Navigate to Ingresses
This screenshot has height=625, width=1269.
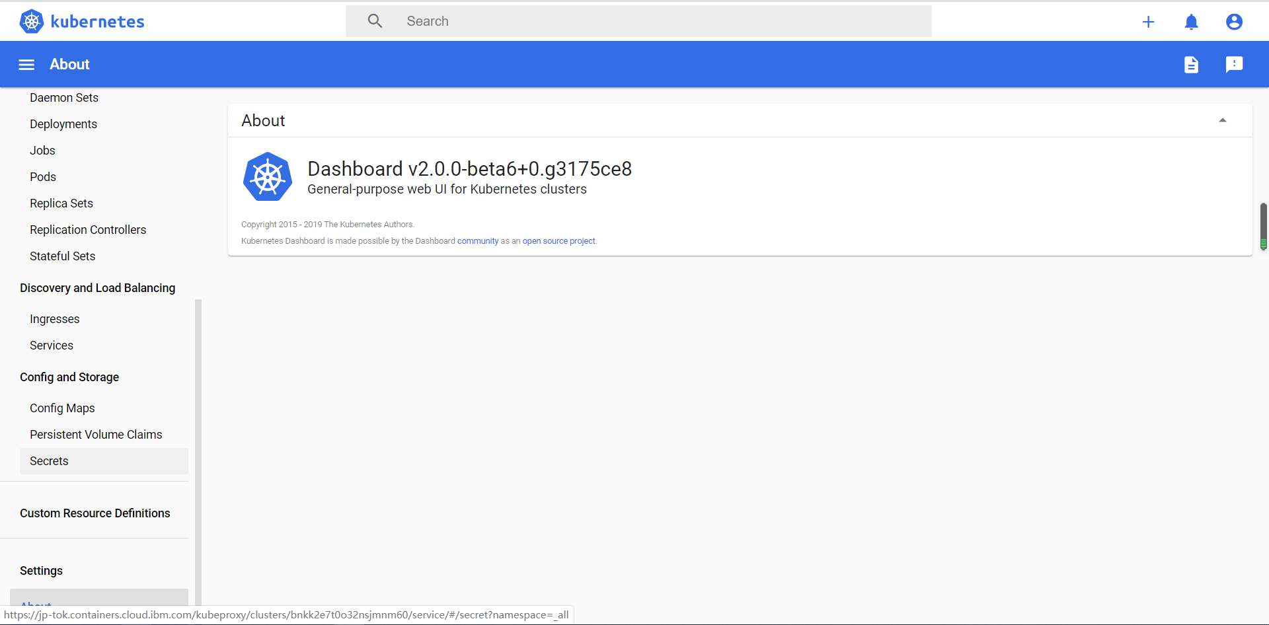point(55,319)
